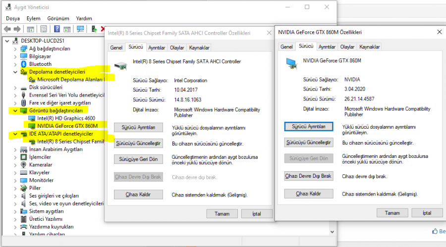Click Sürücüyü Güncelleştir in NVIDIA dialog

(x=309, y=143)
